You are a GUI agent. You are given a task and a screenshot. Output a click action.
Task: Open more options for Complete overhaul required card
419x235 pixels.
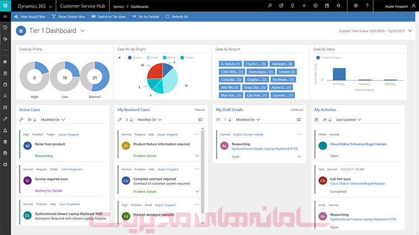pyautogui.click(x=197, y=169)
